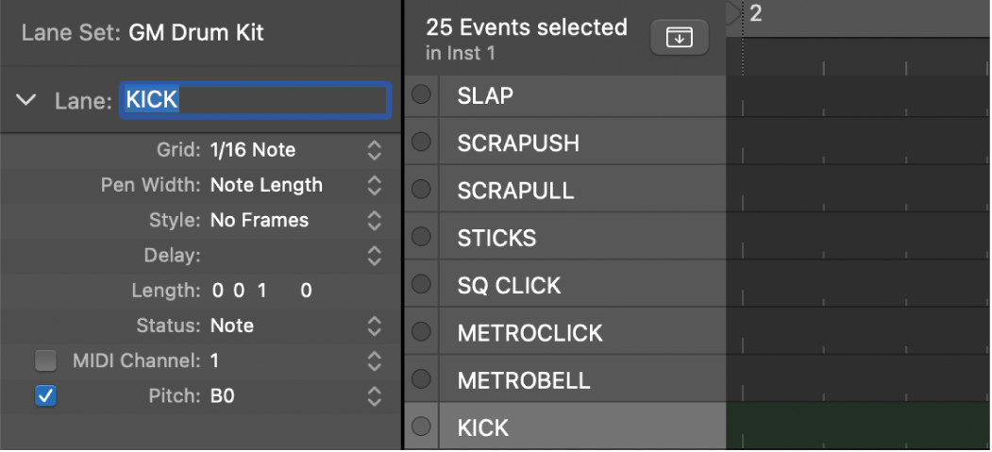Screen dimensions: 992x452
Task: Uncheck the Pitch checkbox
Action: coord(45,396)
